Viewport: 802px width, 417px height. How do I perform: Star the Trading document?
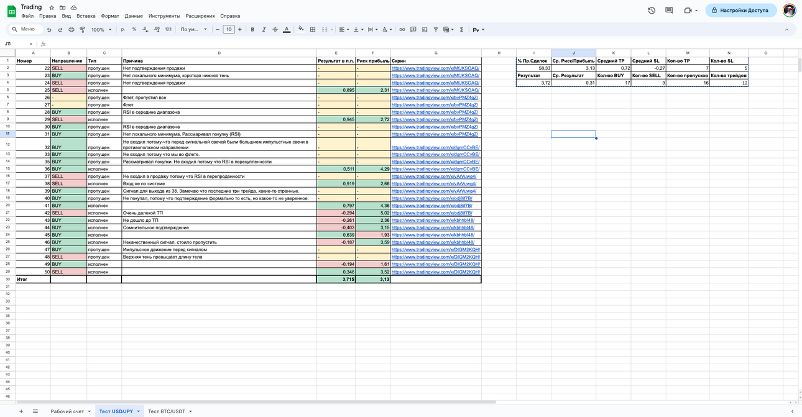(52, 7)
